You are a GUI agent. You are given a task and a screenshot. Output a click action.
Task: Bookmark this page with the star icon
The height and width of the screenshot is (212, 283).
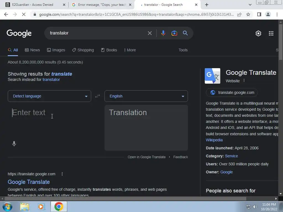(248, 14)
